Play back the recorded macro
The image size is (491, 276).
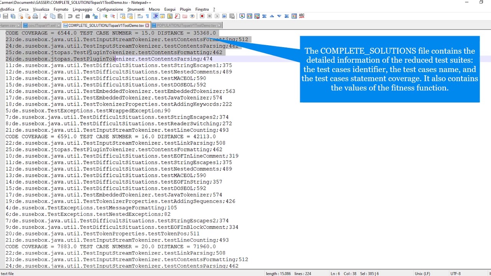[217, 16]
